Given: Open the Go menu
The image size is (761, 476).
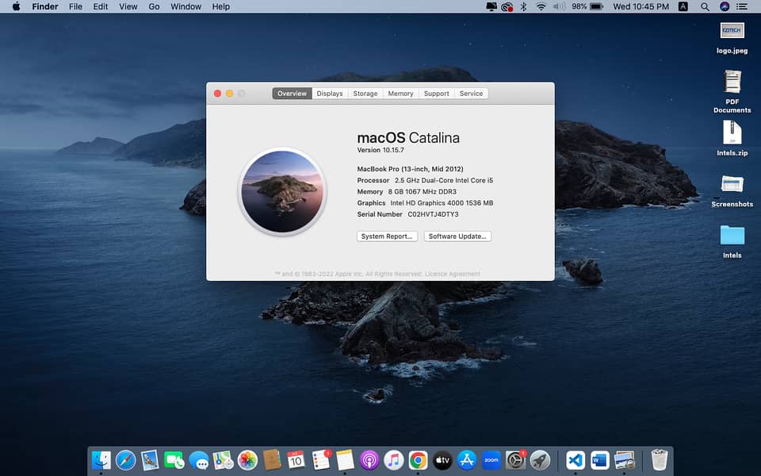Looking at the screenshot, I should coord(154,6).
